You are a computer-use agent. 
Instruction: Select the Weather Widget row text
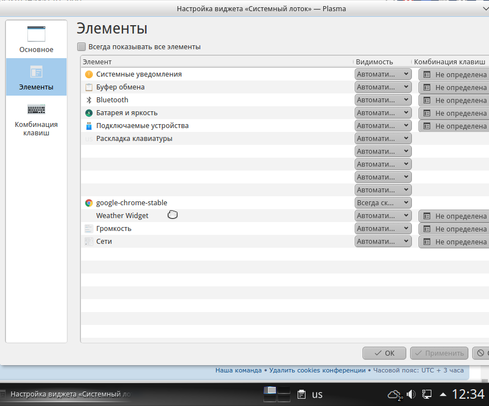click(x=122, y=216)
